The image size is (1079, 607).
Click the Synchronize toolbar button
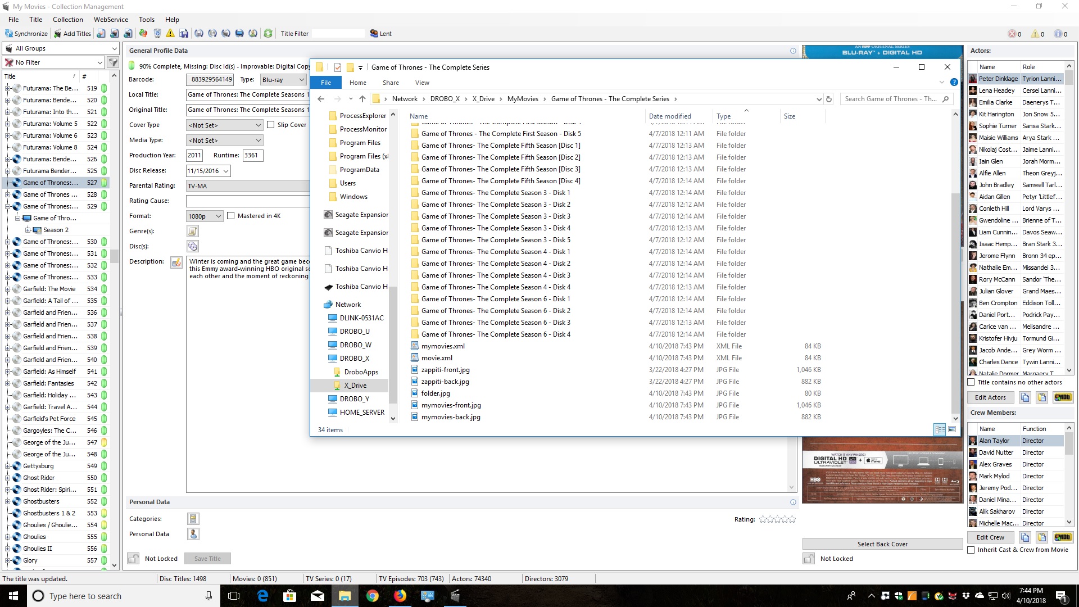(26, 34)
